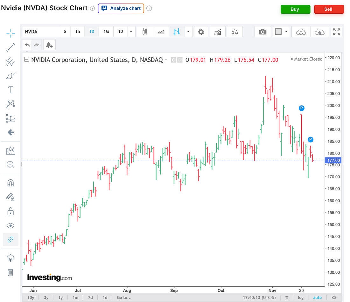Open NVIDIA Corporation title dropdown arrow
This screenshot has height=302, width=350.
pyautogui.click(x=166, y=60)
